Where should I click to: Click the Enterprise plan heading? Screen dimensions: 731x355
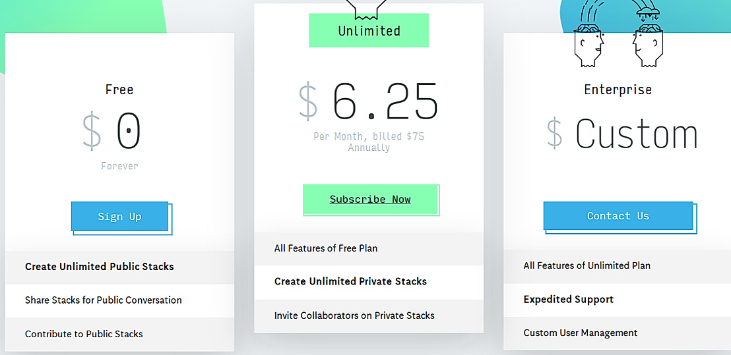[618, 90]
